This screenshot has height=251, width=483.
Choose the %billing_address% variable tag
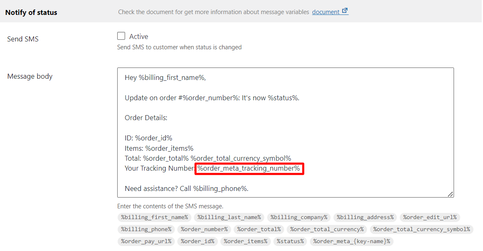[x=365, y=217]
